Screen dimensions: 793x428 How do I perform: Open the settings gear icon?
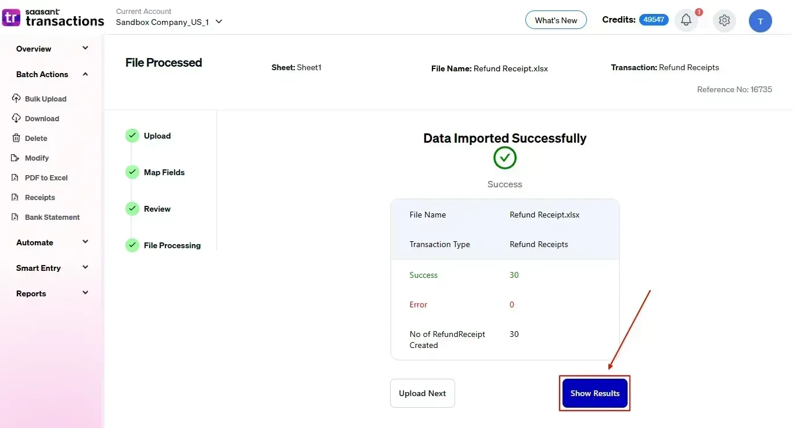724,20
